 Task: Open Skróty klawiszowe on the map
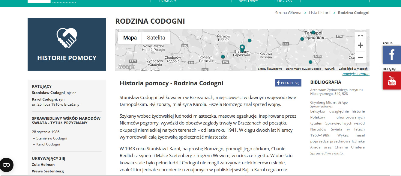(x=270, y=69)
